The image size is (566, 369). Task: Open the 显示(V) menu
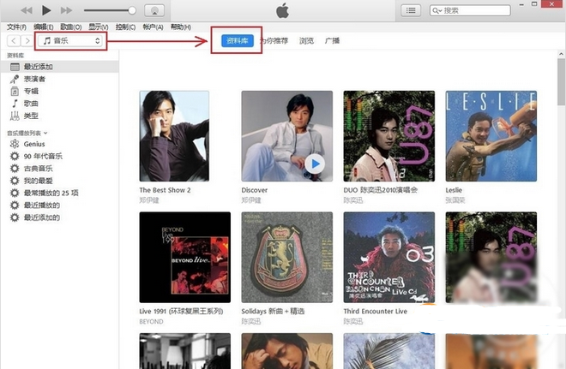click(x=98, y=27)
